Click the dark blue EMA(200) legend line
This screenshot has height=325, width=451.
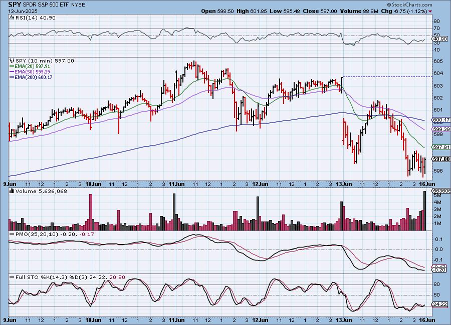[12, 77]
